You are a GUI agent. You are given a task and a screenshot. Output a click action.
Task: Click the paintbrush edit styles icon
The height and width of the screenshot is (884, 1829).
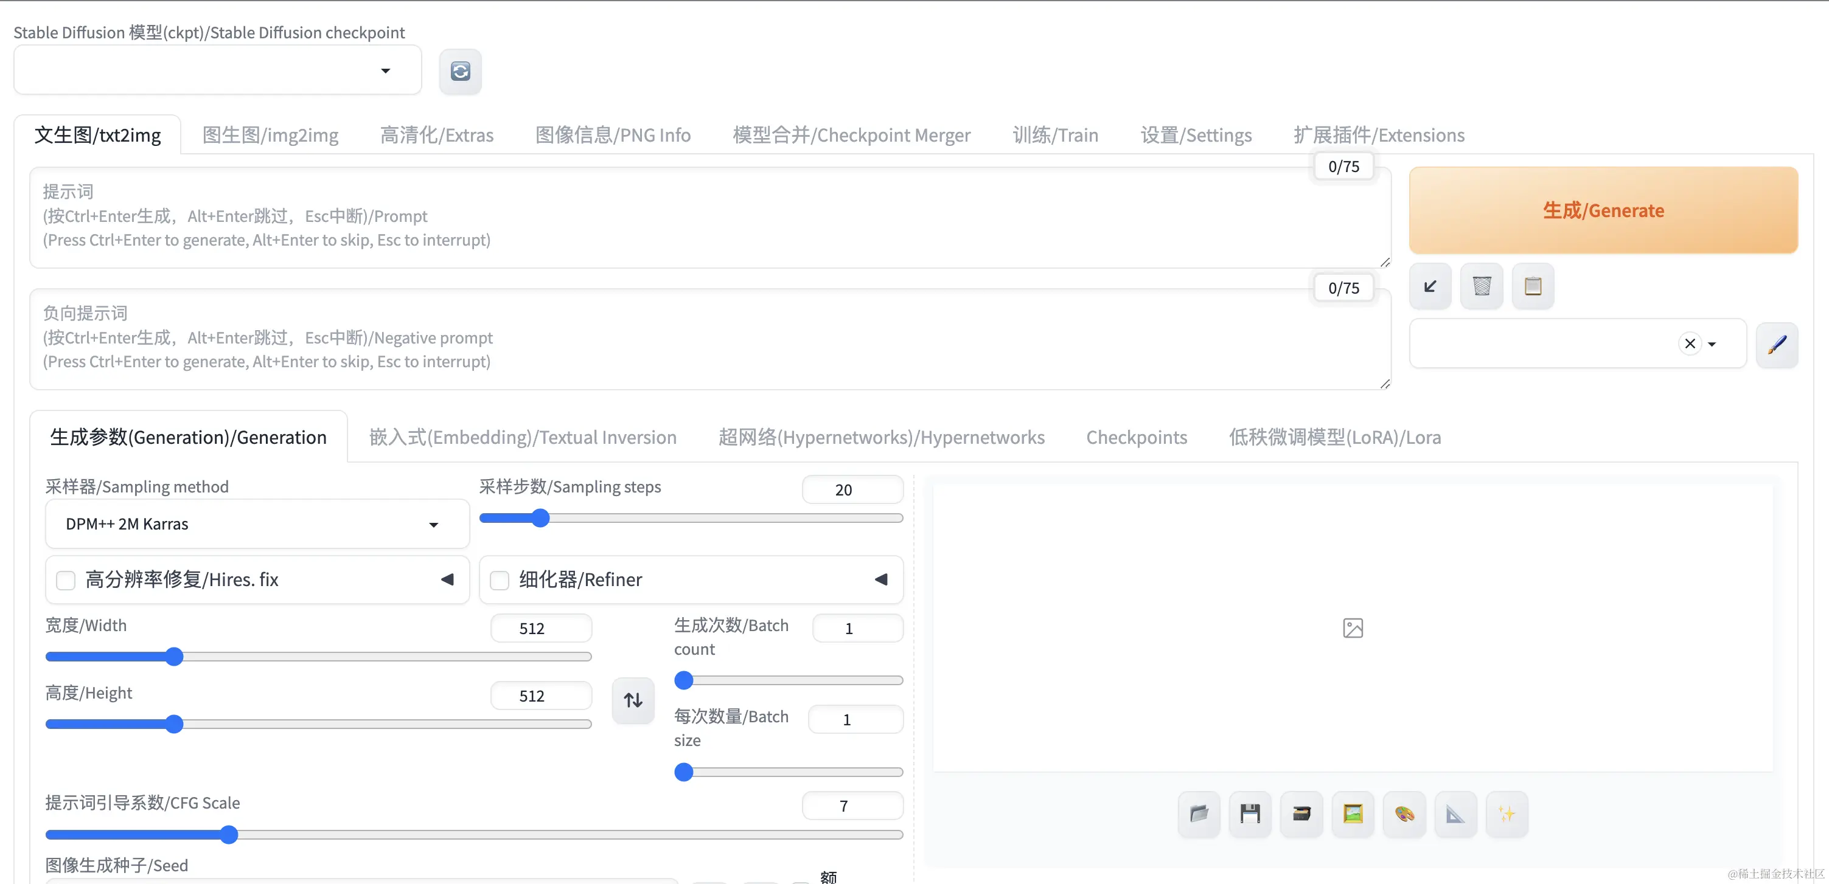[1777, 345]
